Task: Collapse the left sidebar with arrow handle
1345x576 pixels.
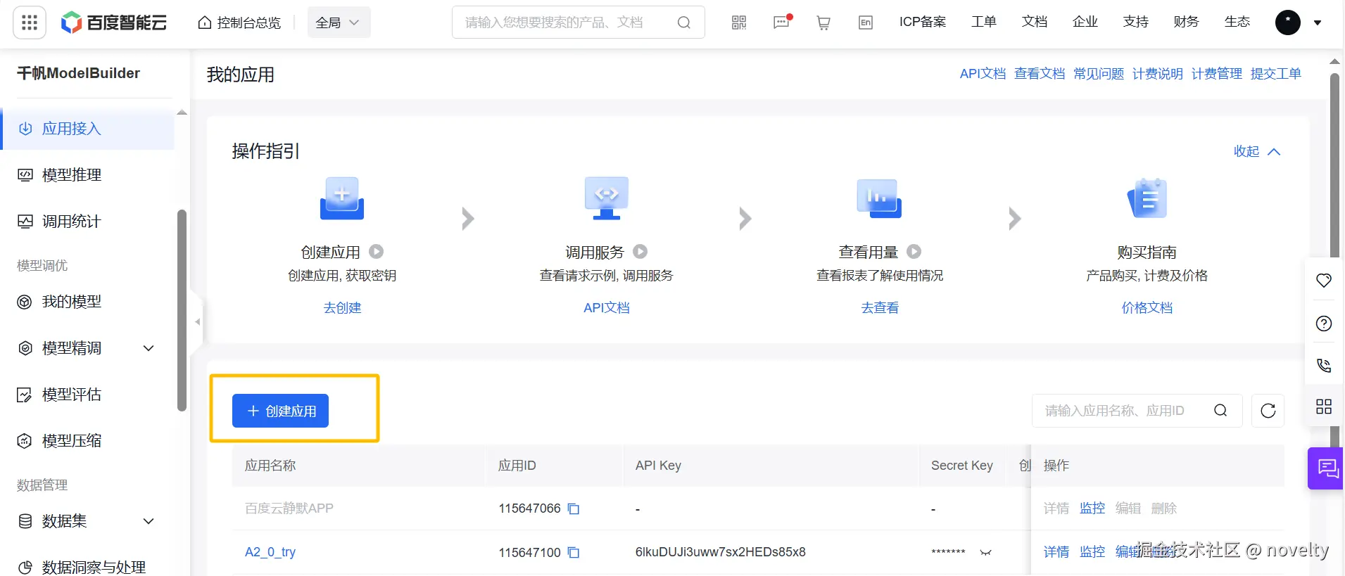Action: [x=198, y=322]
